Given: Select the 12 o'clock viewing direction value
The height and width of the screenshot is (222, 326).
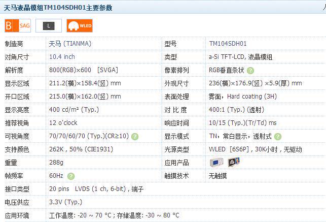Looking at the screenshot, I should (63, 123).
